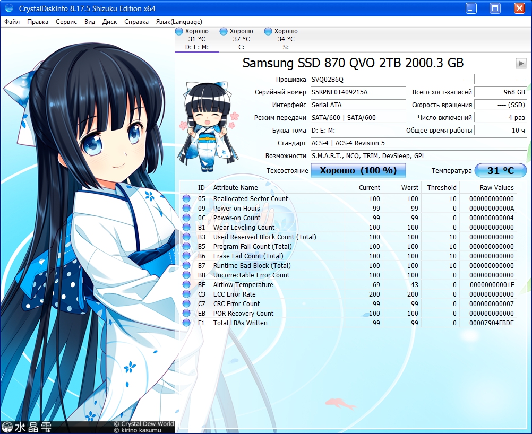Click the chibi Shizuku character image
532x434 pixels.
208,126
